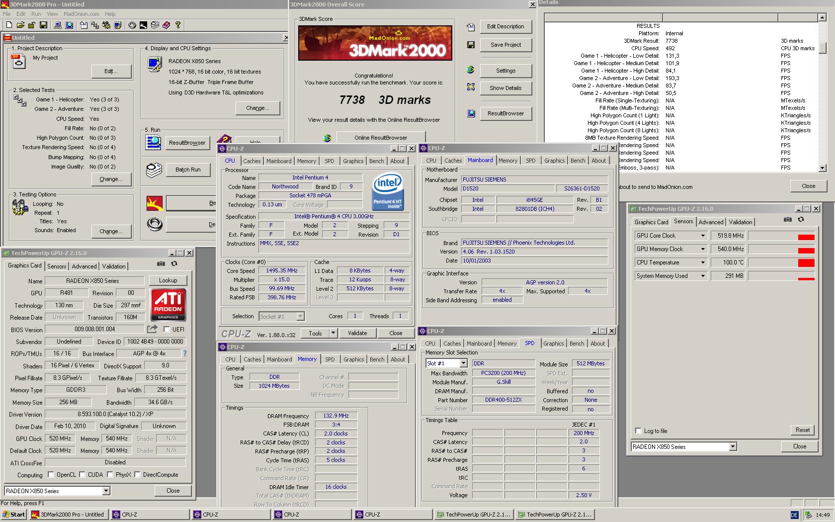The image size is (835, 522).
Task: Open RADEON X850 dropdown in left GPU-Z window
Action: pos(106,491)
